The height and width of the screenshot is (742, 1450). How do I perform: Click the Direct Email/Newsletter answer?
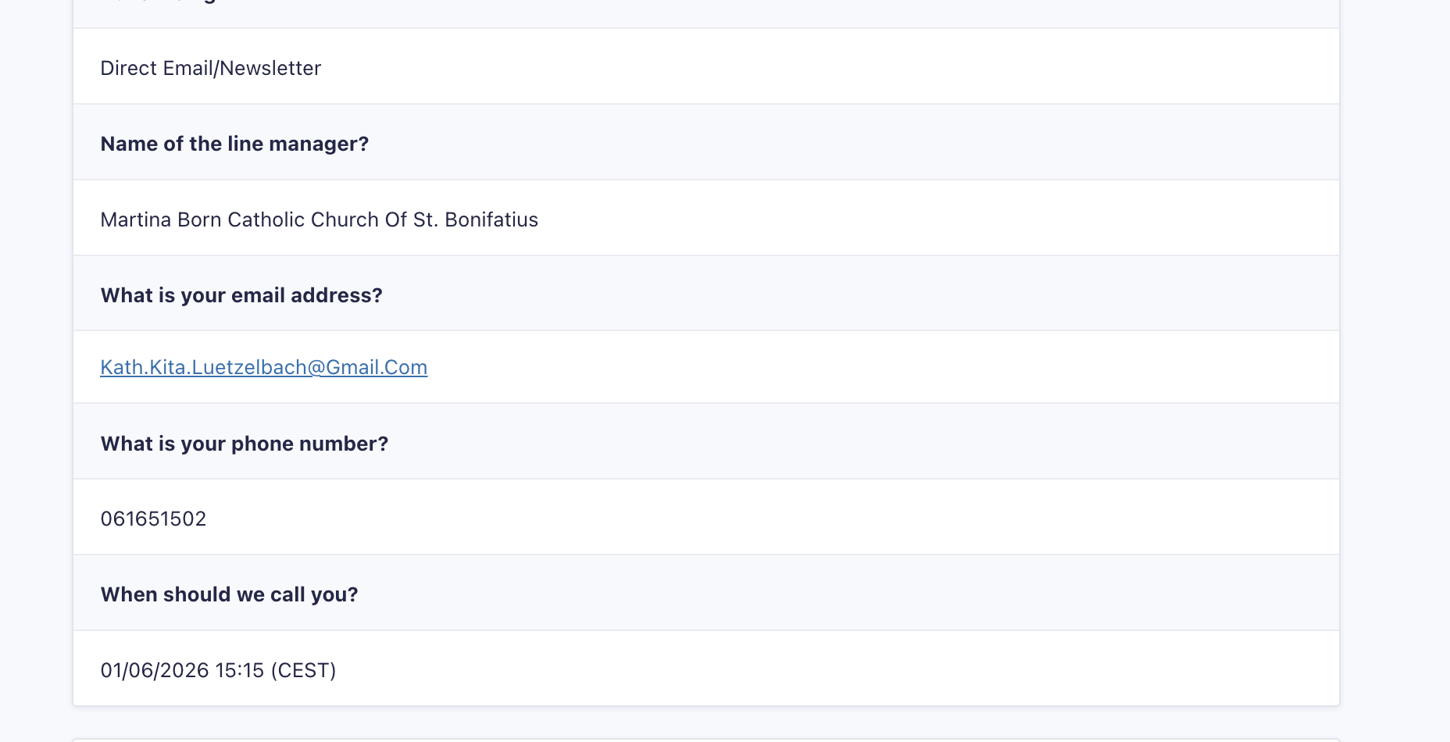[x=211, y=68]
